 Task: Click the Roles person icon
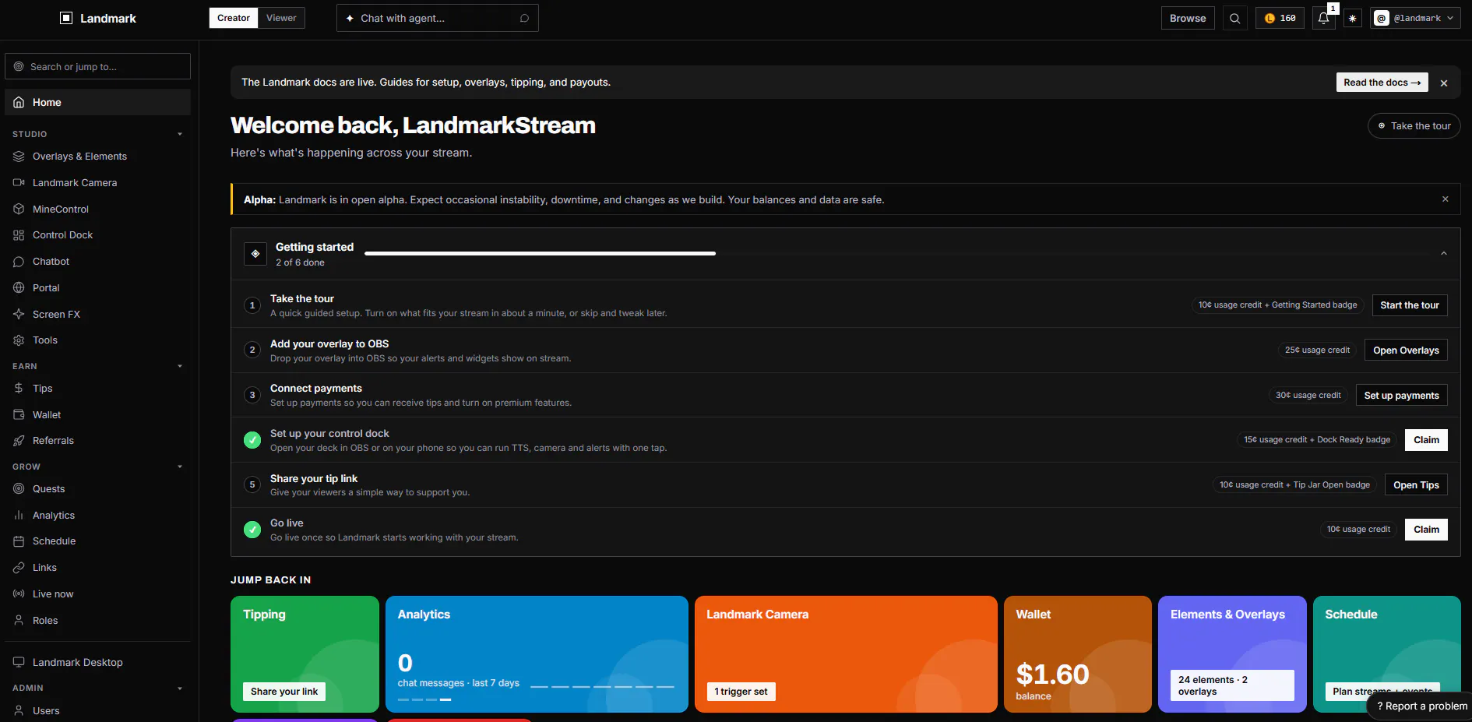(19, 620)
